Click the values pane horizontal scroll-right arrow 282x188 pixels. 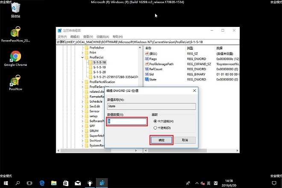[x=237, y=150]
